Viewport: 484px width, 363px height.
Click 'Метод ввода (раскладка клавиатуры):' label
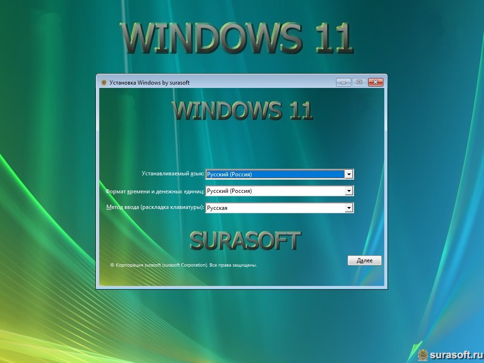point(155,207)
